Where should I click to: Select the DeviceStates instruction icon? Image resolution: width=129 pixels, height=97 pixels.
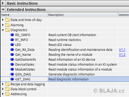coord(12,64)
